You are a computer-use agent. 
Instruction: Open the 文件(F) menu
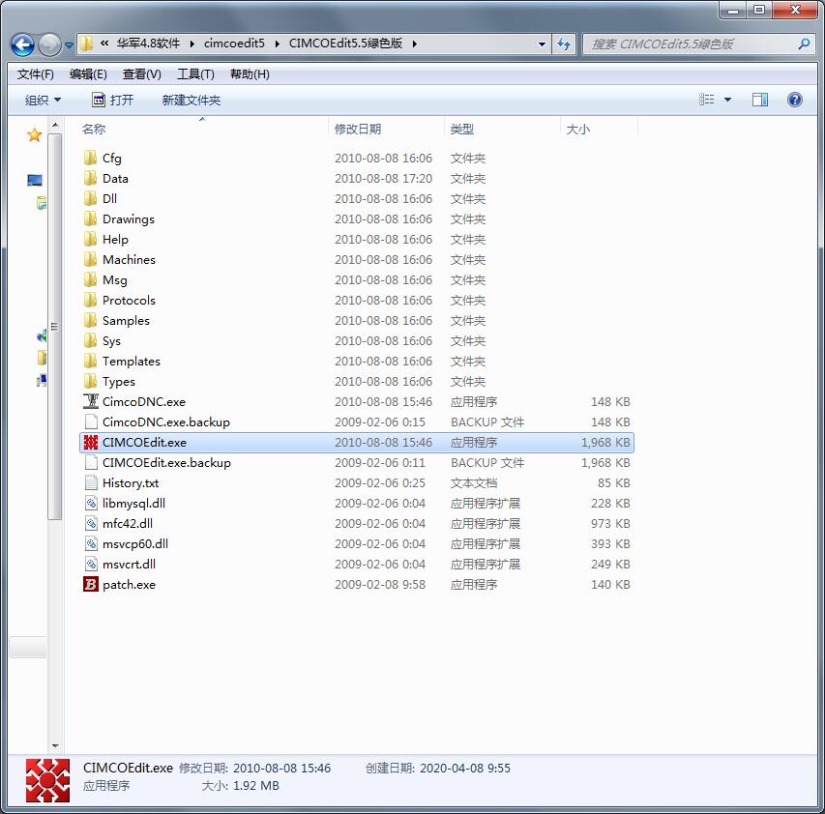tap(35, 74)
